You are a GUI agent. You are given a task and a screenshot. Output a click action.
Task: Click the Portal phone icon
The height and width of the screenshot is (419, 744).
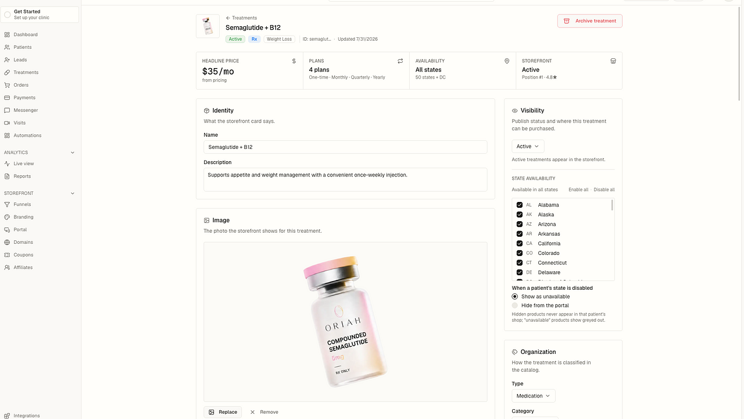tap(7, 230)
